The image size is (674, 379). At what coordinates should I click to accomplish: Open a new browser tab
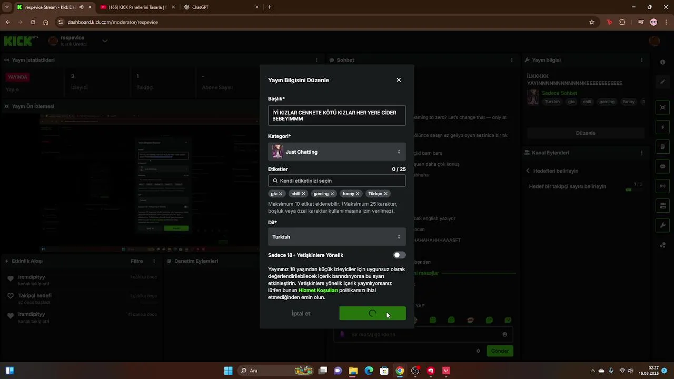click(270, 7)
